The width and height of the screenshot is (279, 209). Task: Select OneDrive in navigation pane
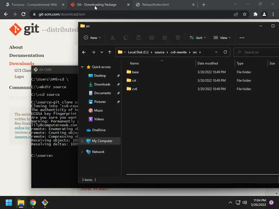99,130
